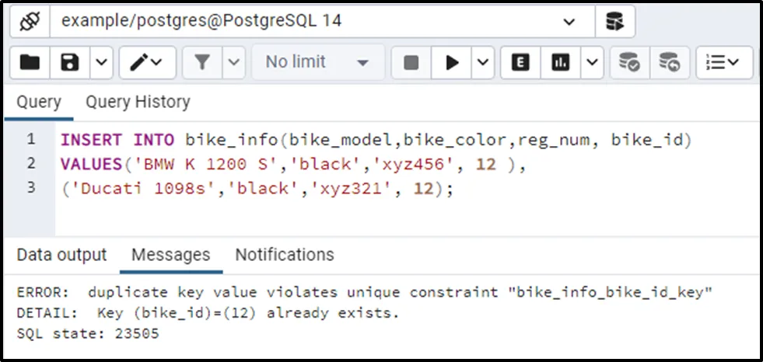763x362 pixels.
Task: Click the Save File floppy icon
Action: 70,62
